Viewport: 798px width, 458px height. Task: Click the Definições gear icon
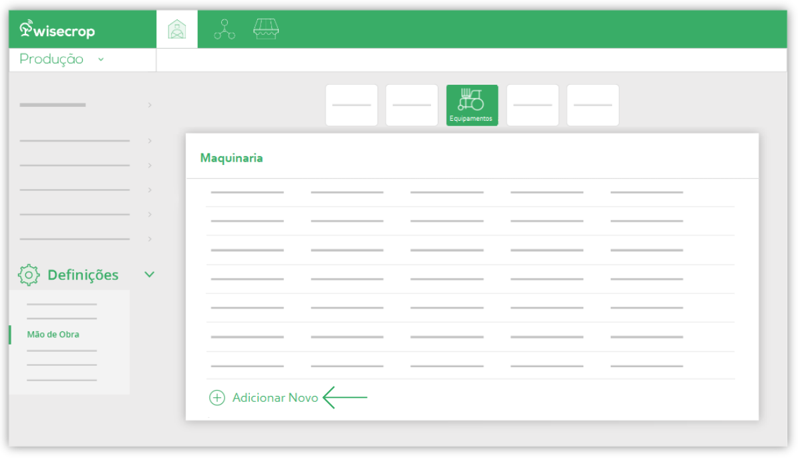(x=29, y=275)
